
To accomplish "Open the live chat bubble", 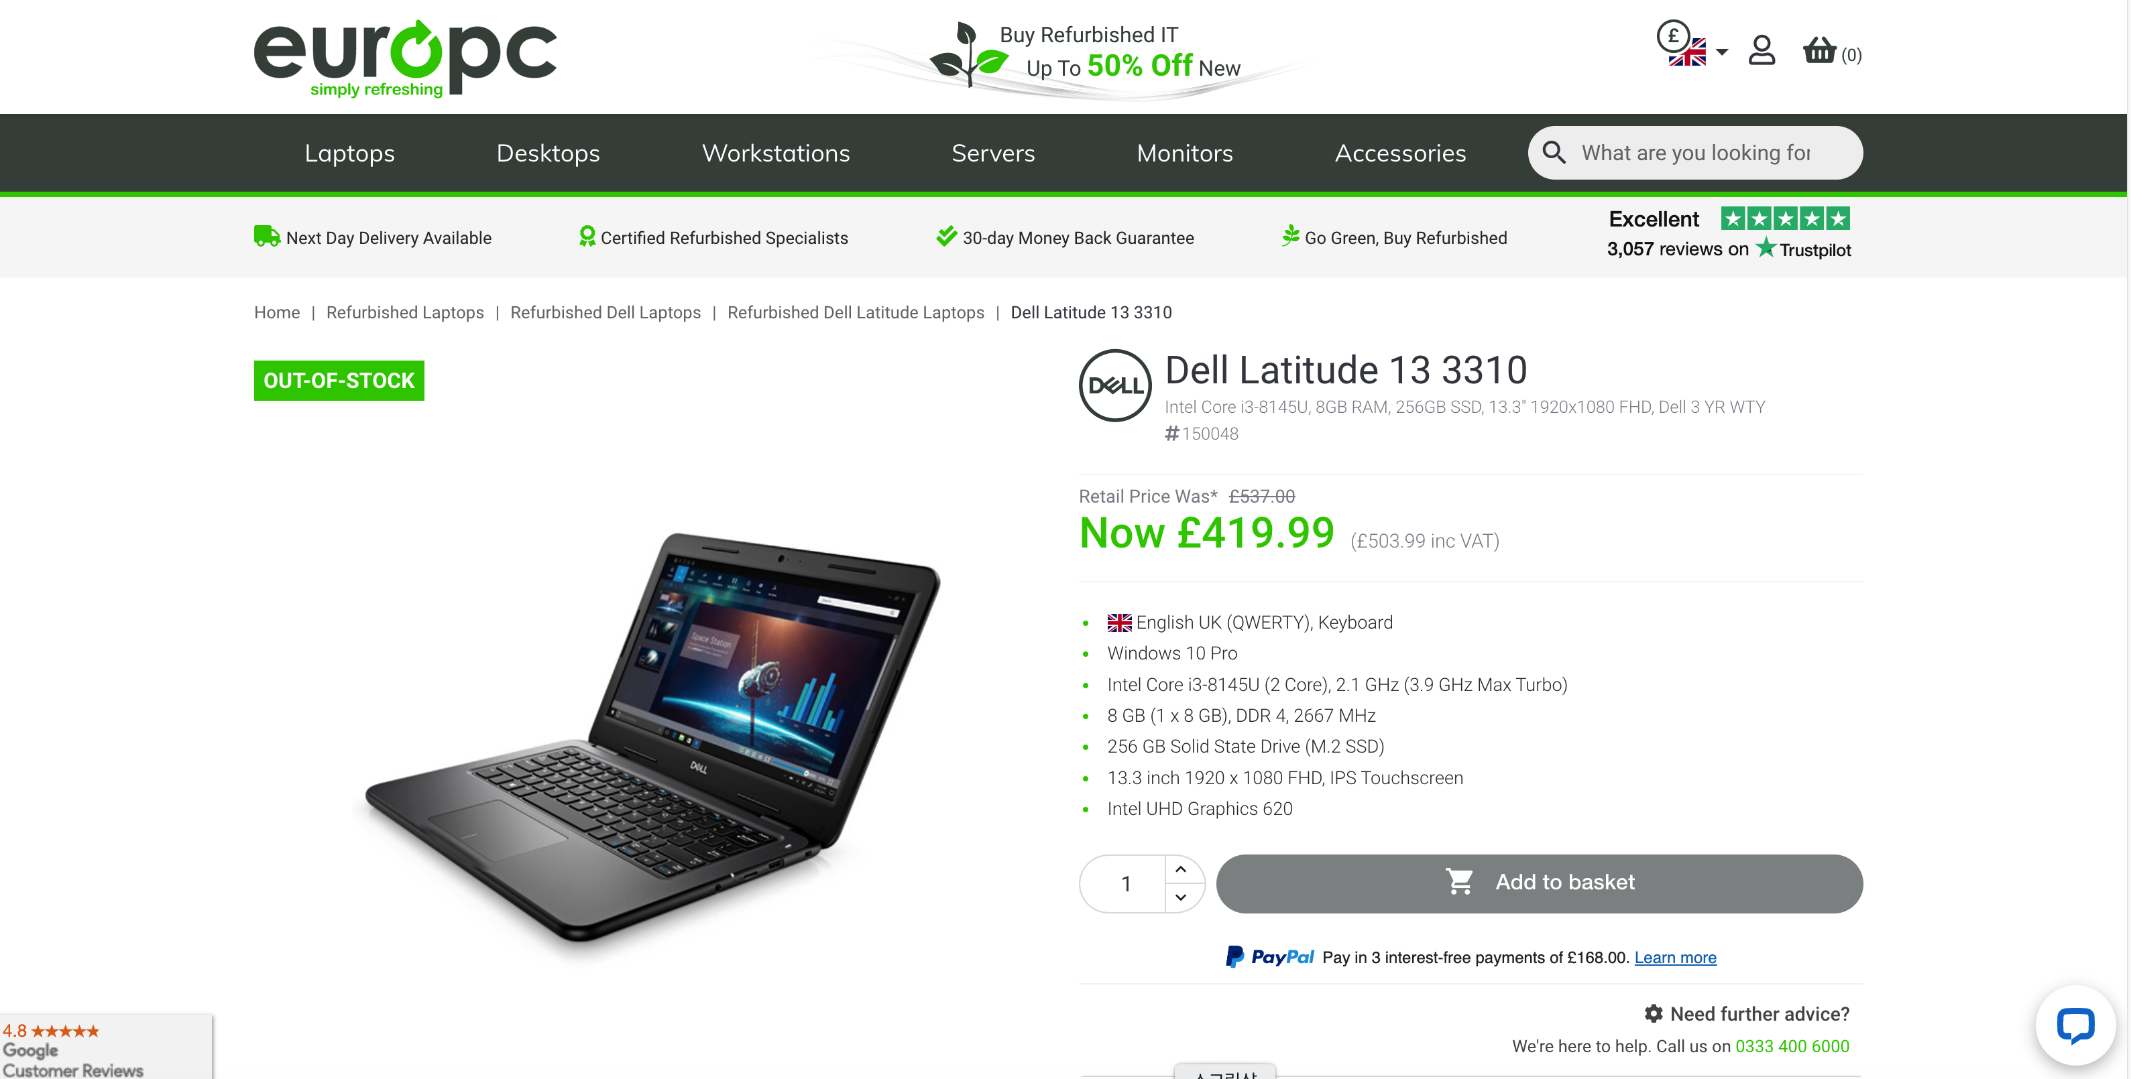I will 2075,1025.
